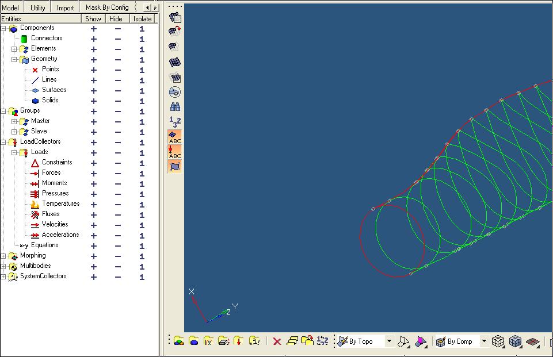Click Show plus for Surfaces
553x357 pixels.
pyautogui.click(x=94, y=91)
